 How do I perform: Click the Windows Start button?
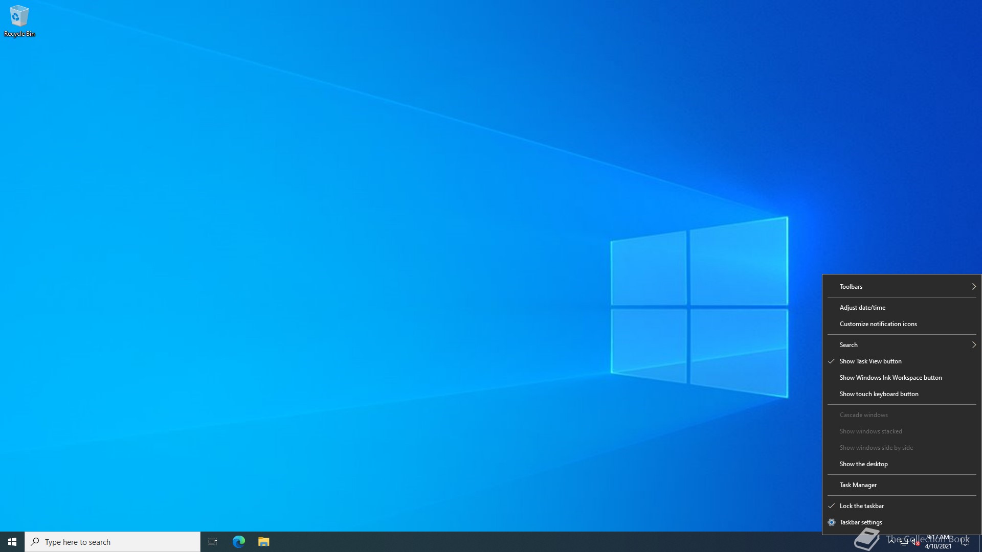(x=12, y=542)
